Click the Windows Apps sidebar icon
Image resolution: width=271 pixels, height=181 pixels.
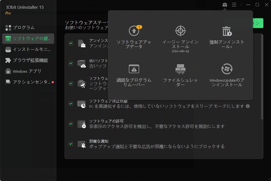pyautogui.click(x=8, y=71)
